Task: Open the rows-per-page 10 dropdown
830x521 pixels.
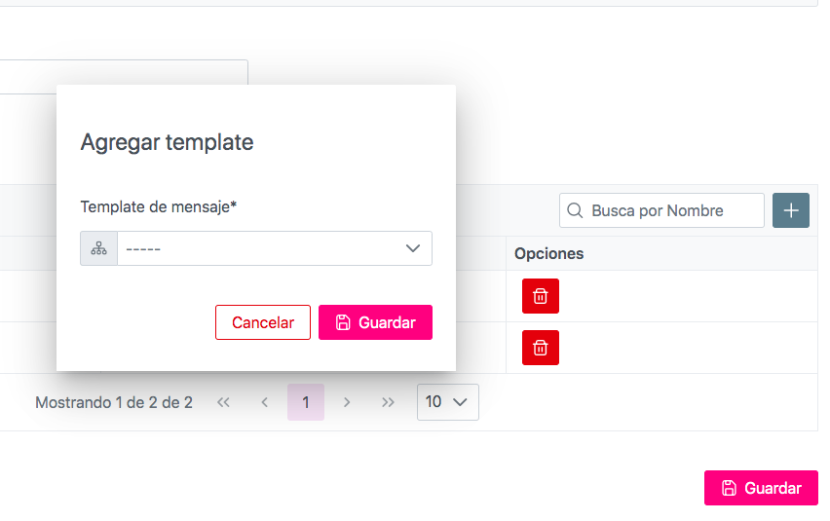Action: [x=447, y=402]
